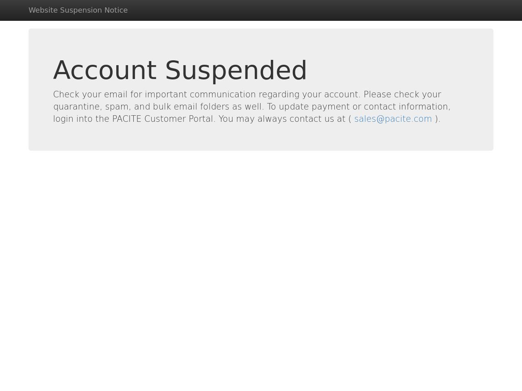Open the sales@pacite.com email link
This screenshot has height=391, width=522.
point(393,119)
